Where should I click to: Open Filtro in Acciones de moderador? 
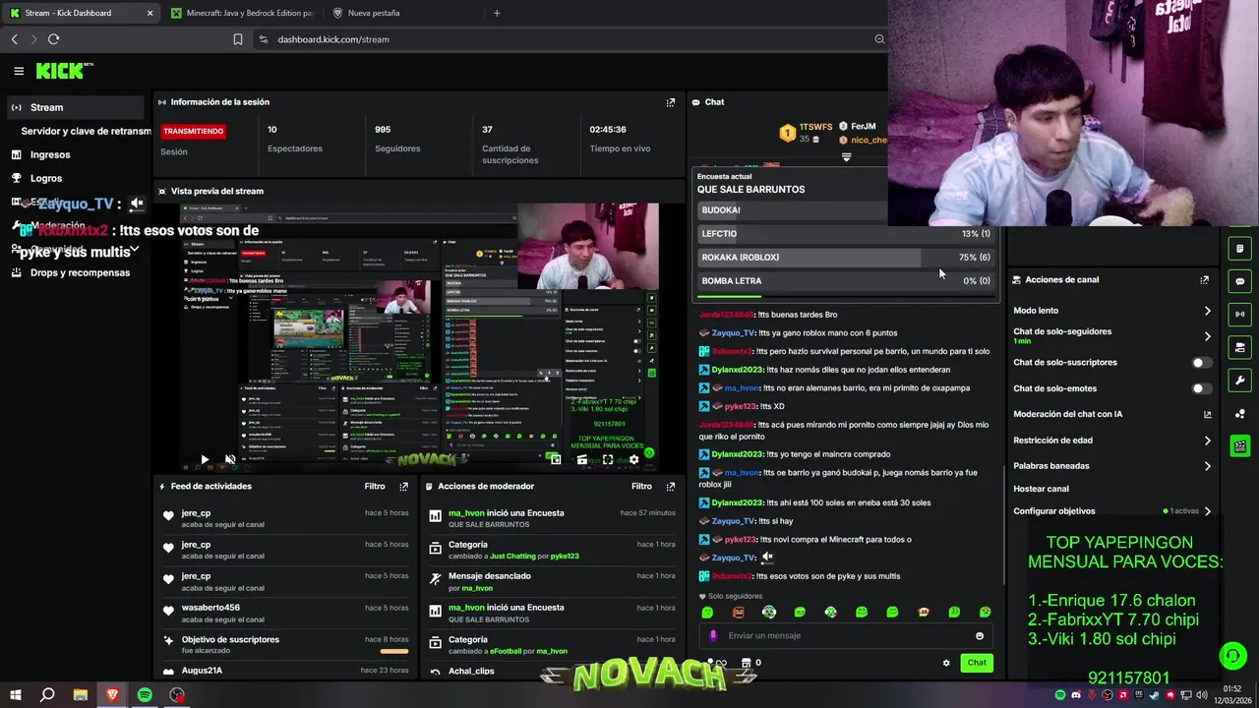pyautogui.click(x=641, y=487)
